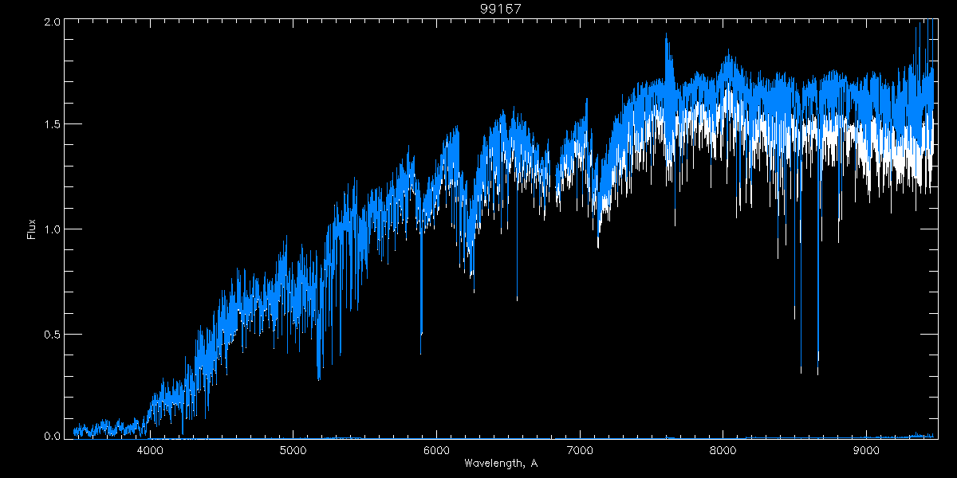Click the 1.5 y-axis tick label
The image size is (957, 478).
click(53, 125)
